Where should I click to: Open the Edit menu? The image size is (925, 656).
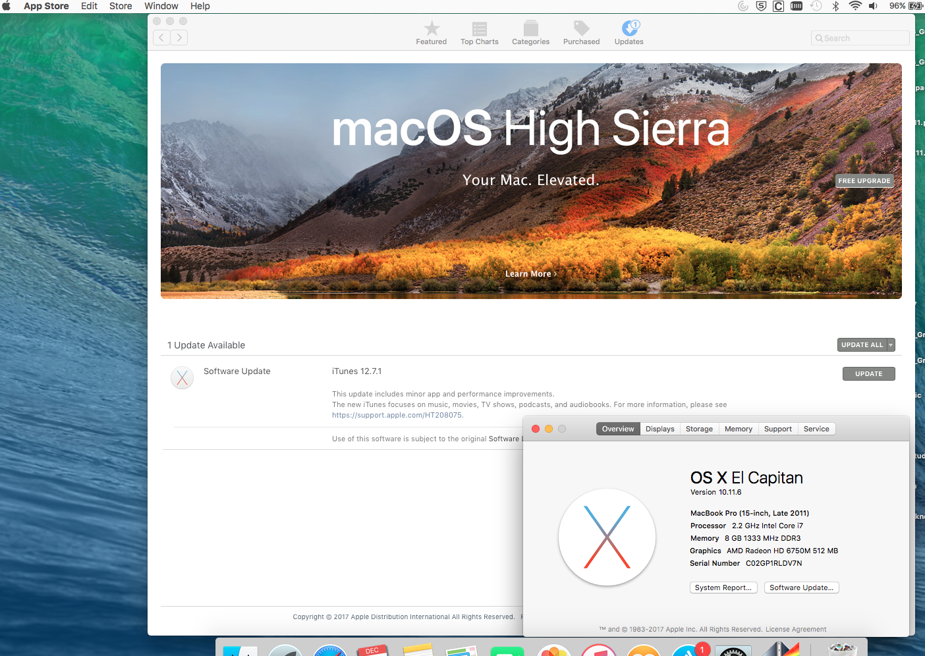tap(89, 6)
